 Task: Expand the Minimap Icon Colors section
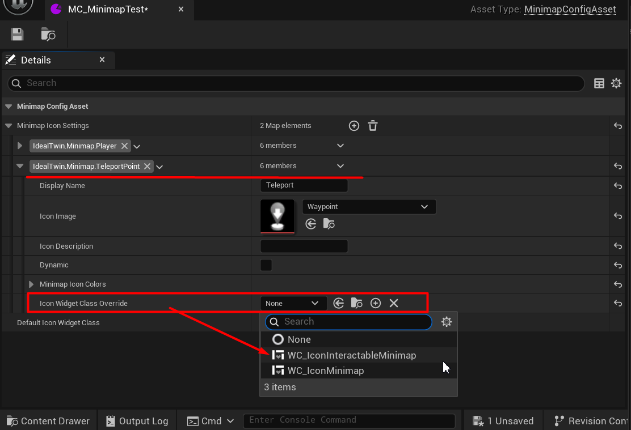click(31, 284)
